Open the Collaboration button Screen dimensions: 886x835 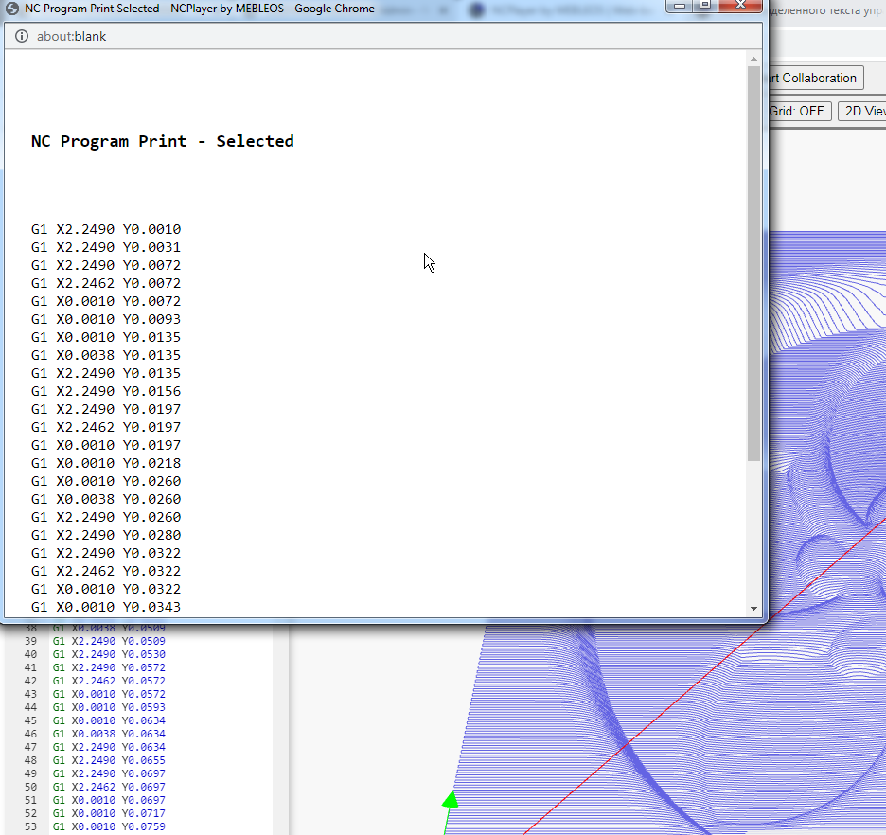(816, 78)
